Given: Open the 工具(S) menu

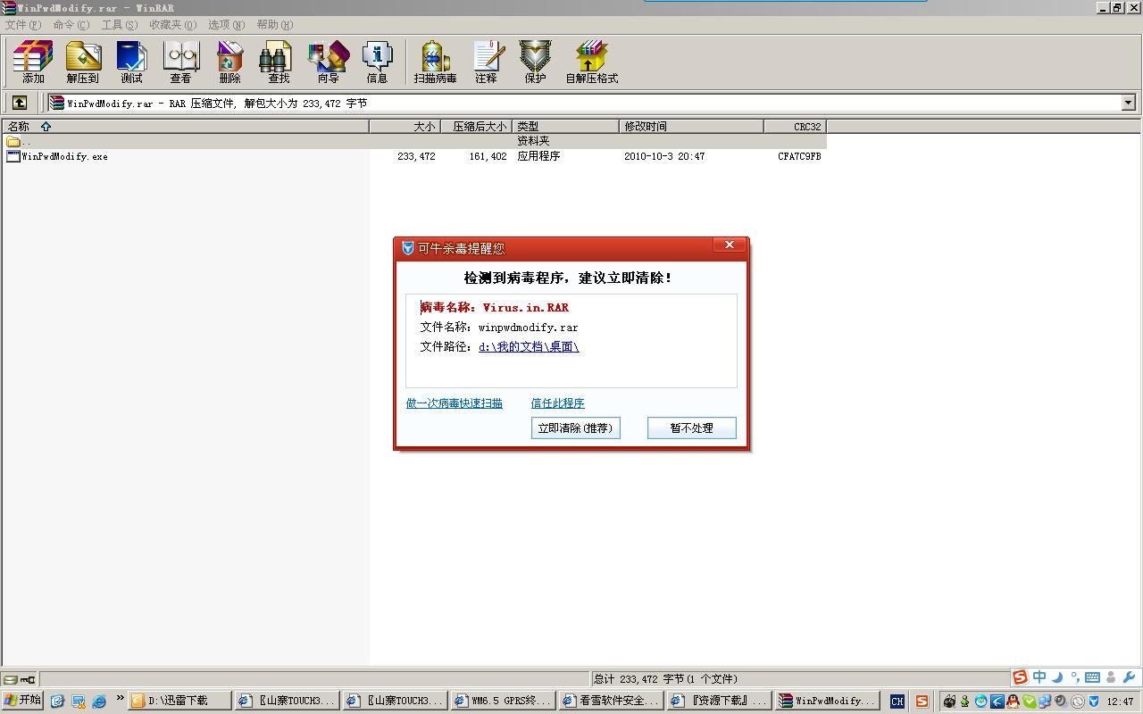Looking at the screenshot, I should [x=120, y=25].
